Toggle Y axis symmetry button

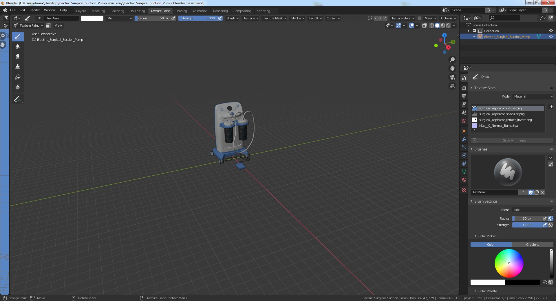380,18
